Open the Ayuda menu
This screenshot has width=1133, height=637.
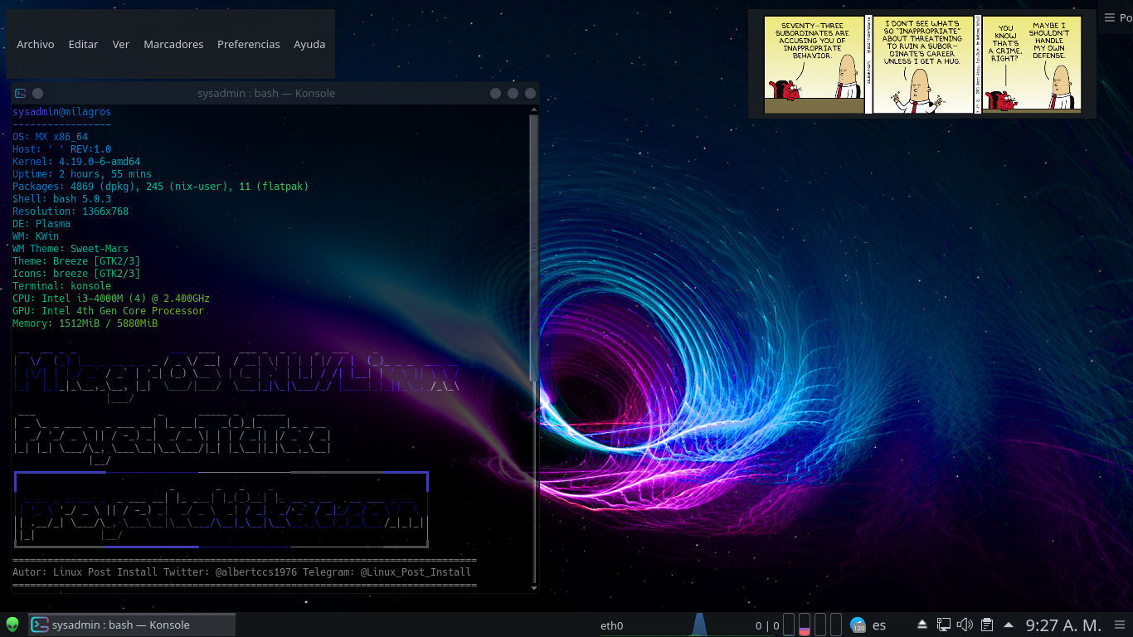tap(309, 45)
